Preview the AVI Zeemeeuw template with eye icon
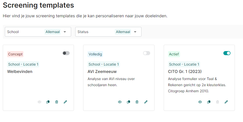243x122 pixels. pyautogui.click(x=120, y=102)
